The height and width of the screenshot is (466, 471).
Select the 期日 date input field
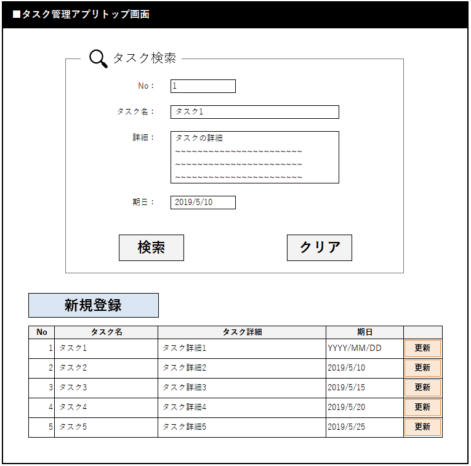point(203,203)
